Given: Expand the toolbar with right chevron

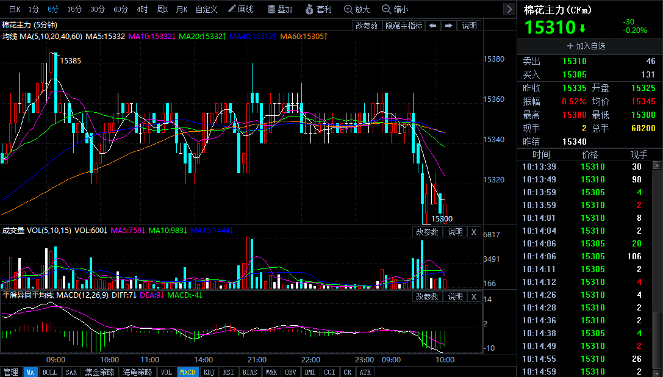Looking at the screenshot, I should pyautogui.click(x=509, y=9).
